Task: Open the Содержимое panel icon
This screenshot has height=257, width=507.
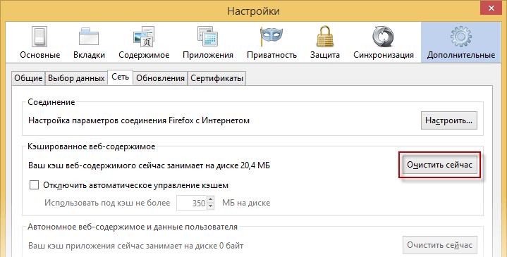Action: 144,37
